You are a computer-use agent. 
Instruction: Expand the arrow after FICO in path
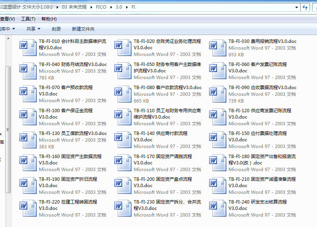tap(111, 7)
